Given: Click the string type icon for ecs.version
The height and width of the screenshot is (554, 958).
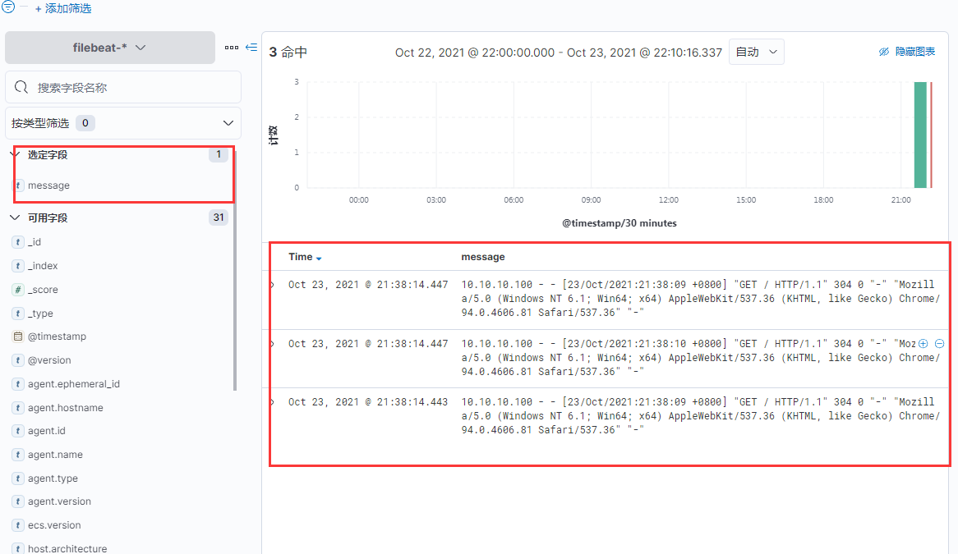Looking at the screenshot, I should click(x=18, y=525).
